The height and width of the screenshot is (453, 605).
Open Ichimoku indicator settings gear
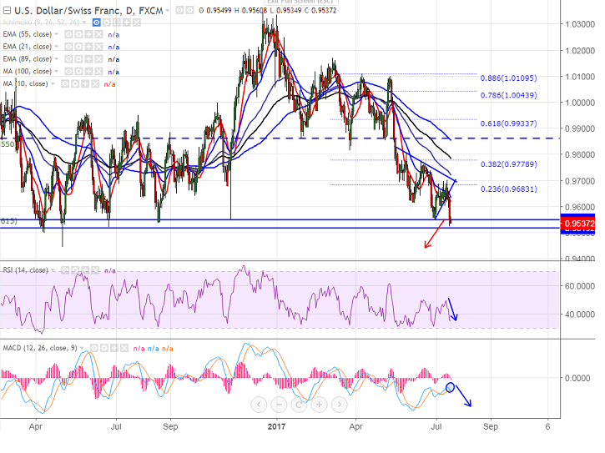pyautogui.click(x=107, y=23)
